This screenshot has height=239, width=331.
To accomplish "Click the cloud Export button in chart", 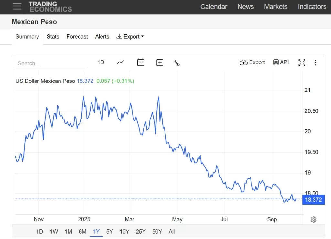I will tap(252, 62).
